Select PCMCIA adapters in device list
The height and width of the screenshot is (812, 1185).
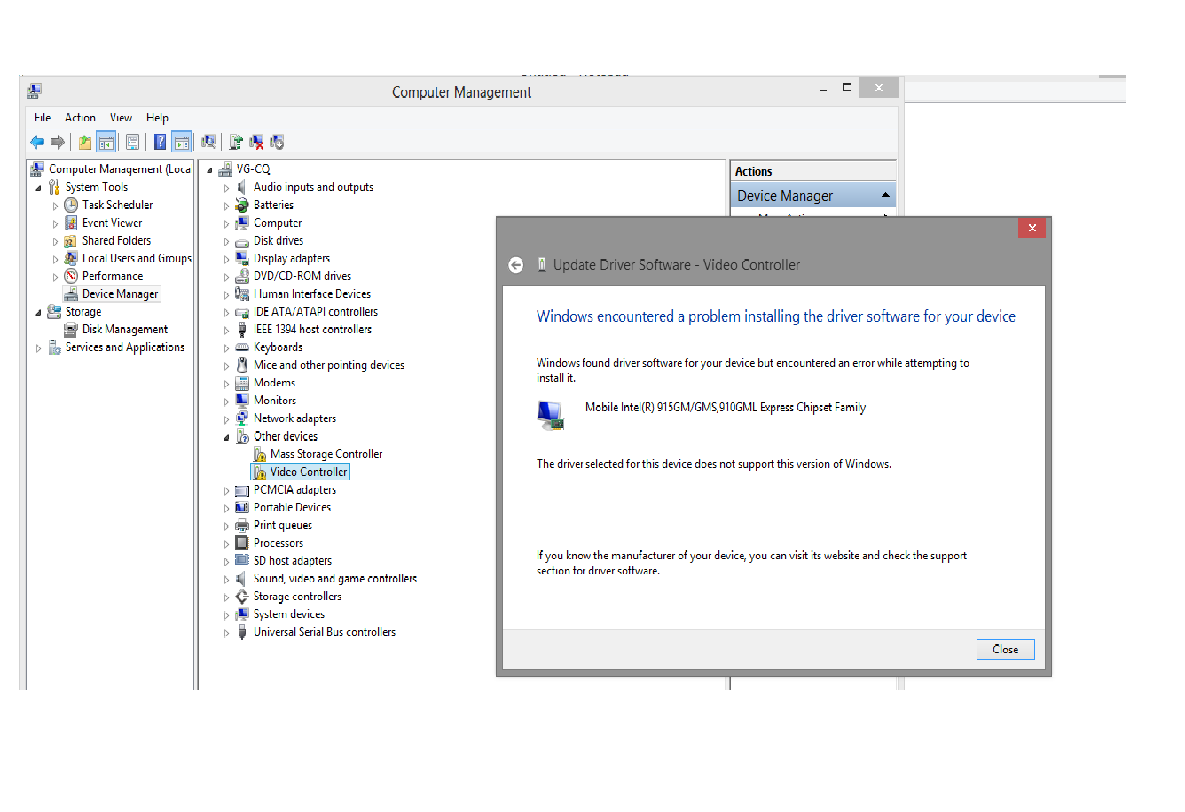pyautogui.click(x=294, y=489)
